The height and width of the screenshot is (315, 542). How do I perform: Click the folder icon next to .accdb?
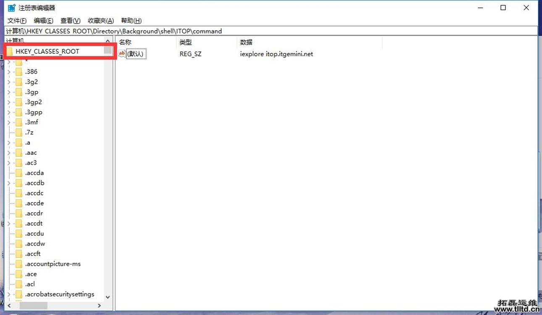(x=18, y=183)
